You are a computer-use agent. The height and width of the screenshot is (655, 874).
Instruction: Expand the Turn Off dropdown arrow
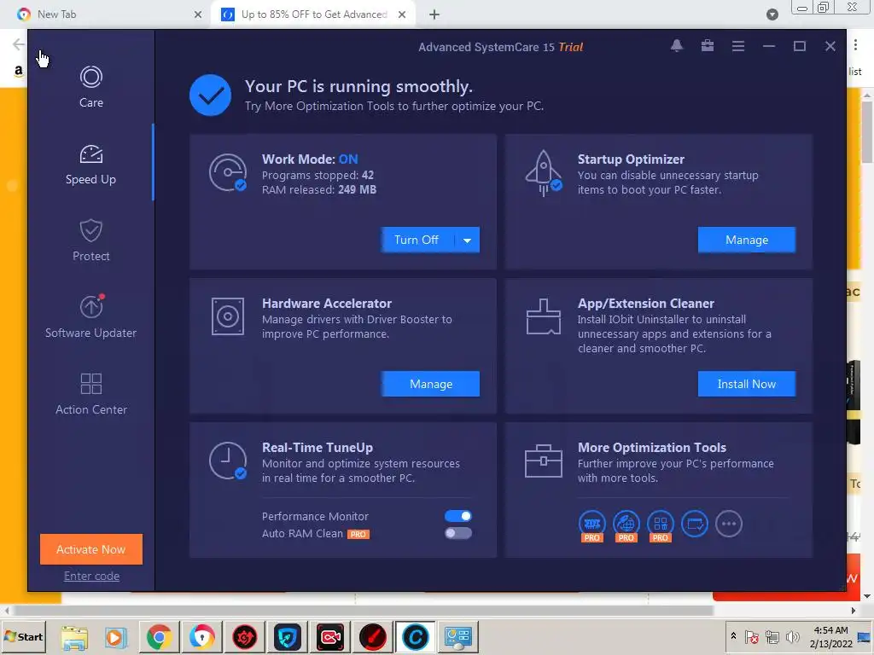tap(467, 240)
